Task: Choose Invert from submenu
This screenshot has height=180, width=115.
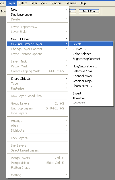Action: point(91,93)
